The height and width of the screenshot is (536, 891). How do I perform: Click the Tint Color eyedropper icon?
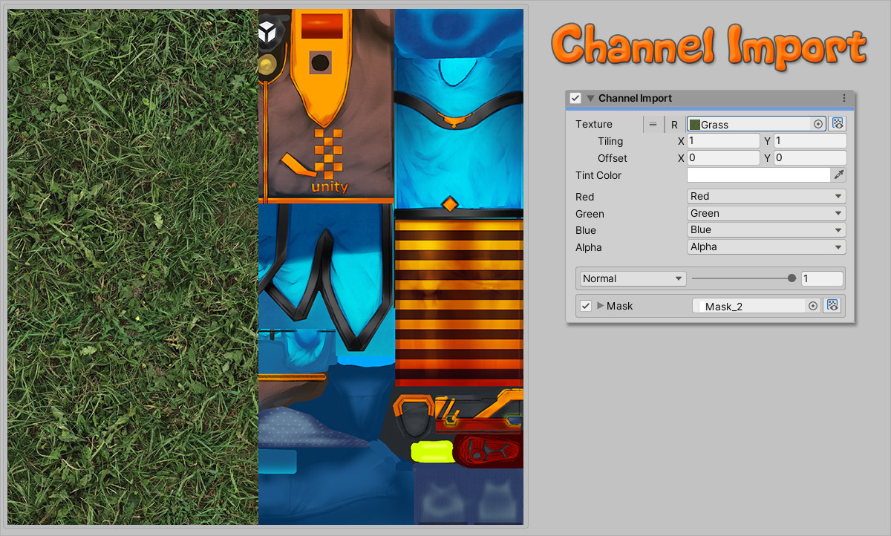coord(839,175)
